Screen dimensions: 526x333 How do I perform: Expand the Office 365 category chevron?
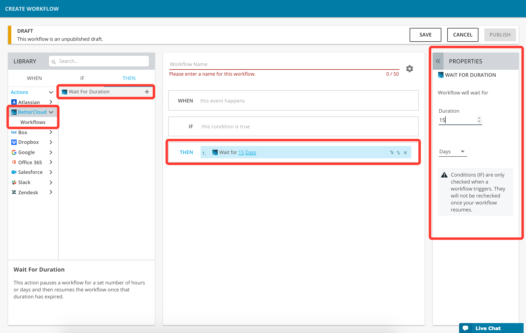tap(51, 162)
